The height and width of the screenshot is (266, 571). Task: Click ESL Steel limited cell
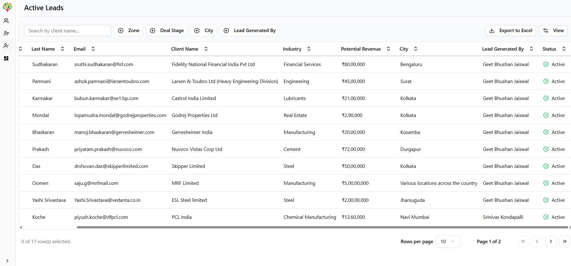189,200
